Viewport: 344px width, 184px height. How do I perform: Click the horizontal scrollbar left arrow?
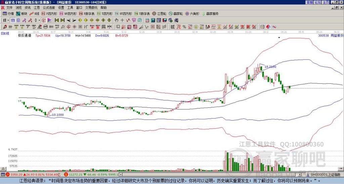[x=121, y=175]
